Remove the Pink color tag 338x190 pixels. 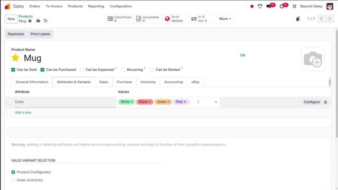tap(185, 102)
